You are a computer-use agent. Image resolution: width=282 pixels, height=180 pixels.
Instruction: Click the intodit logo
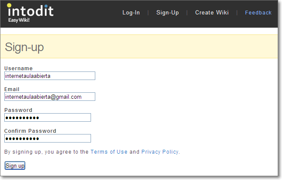[30, 13]
